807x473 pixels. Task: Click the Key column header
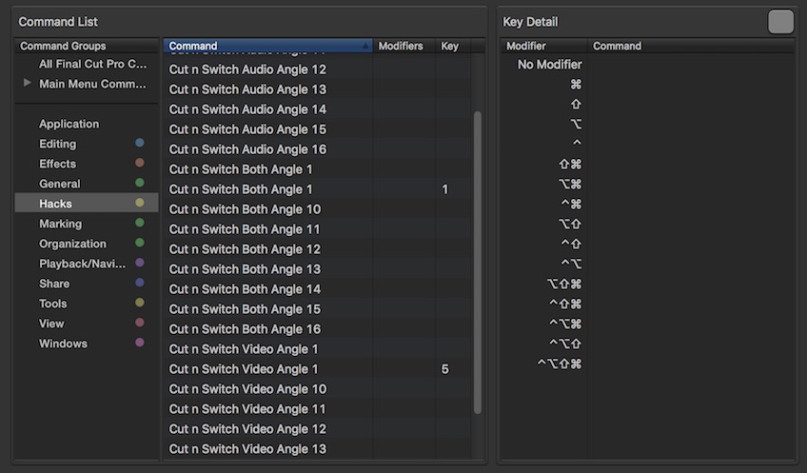[x=450, y=46]
